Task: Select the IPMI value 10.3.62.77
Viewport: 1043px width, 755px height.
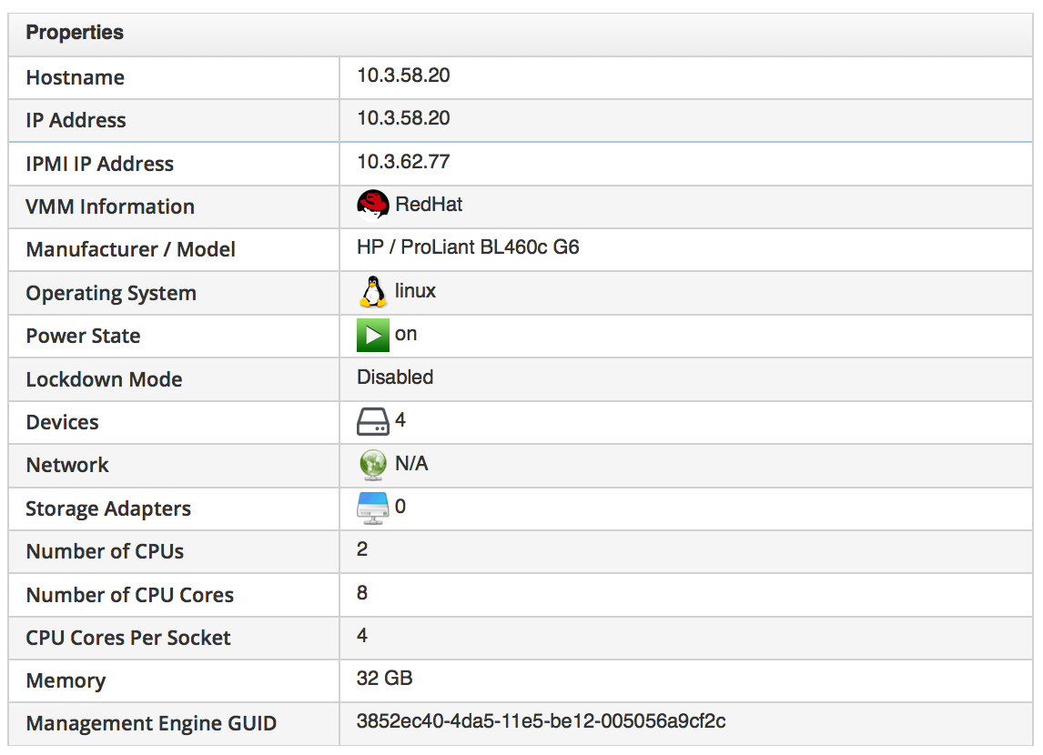Action: [403, 162]
